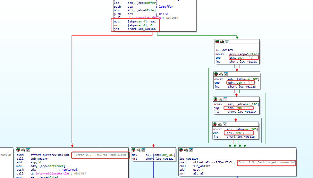Click the group icon on 'cmp edx, 21h' block
The height and width of the screenshot is (178, 313).
click(226, 74)
